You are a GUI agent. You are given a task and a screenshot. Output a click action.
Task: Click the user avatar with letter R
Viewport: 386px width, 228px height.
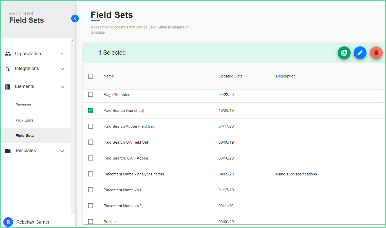coord(8,222)
